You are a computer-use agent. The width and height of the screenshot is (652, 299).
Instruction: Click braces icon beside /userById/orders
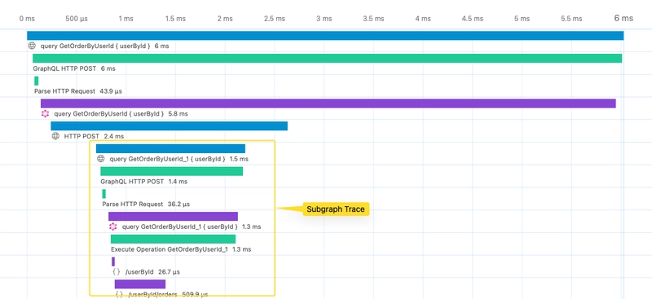pyautogui.click(x=119, y=294)
